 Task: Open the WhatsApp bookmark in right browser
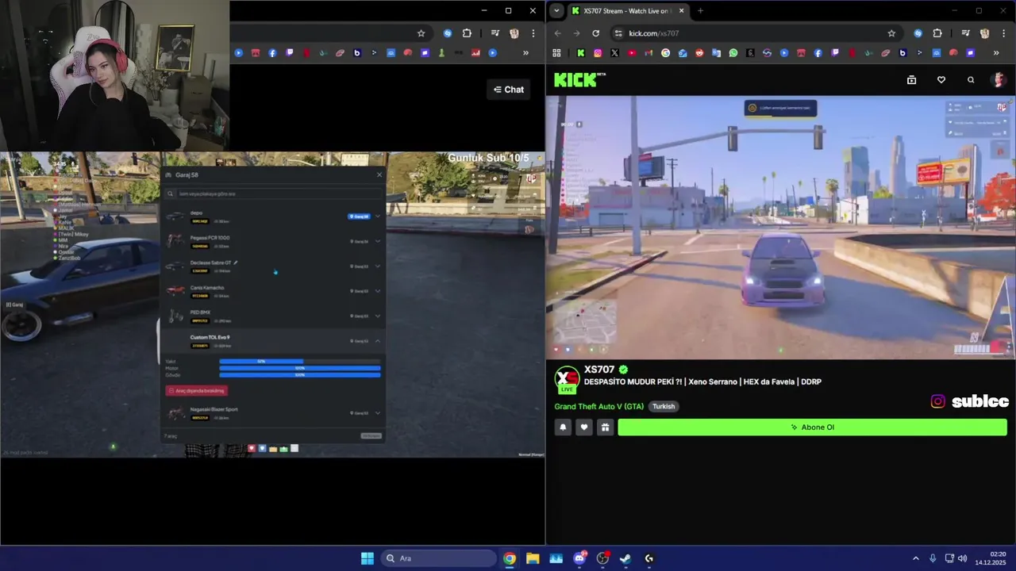point(733,53)
